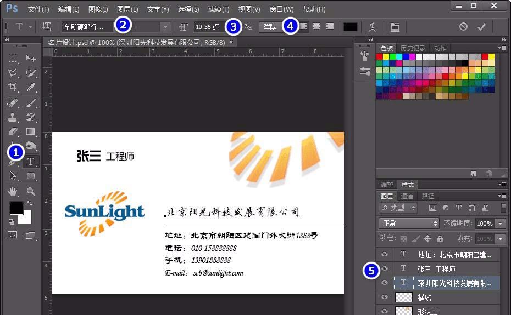This screenshot has height=315, width=511.
Task: Select the Rectangular Marquee tool
Action: point(13,58)
